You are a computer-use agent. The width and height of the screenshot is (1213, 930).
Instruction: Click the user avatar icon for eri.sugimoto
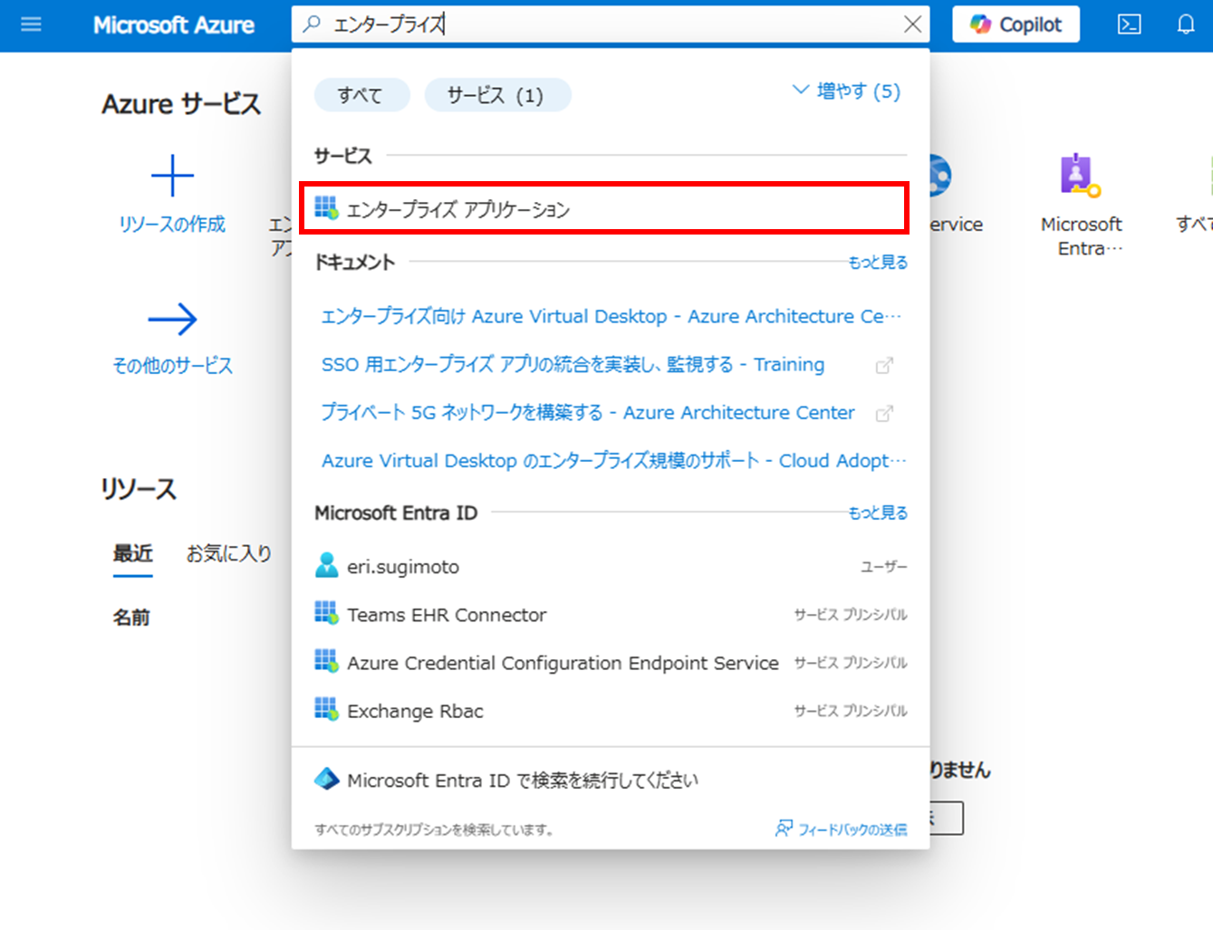click(326, 566)
